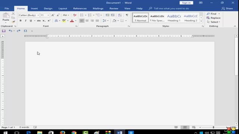Switch to the Insert tab
The height and width of the screenshot is (134, 239).
tap(34, 9)
